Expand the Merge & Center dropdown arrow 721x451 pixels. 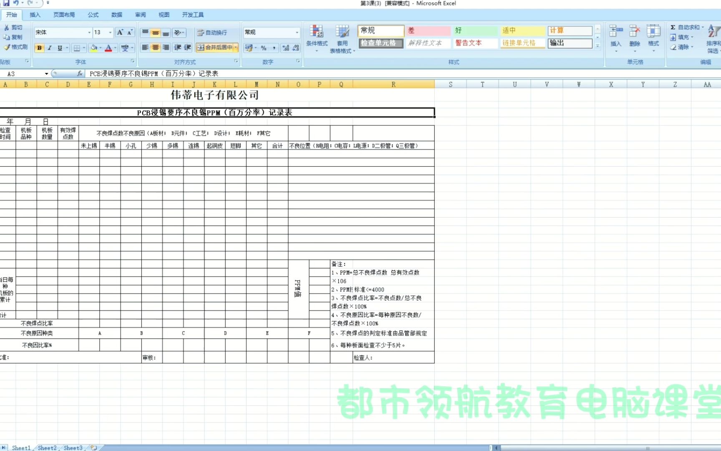[x=236, y=47]
